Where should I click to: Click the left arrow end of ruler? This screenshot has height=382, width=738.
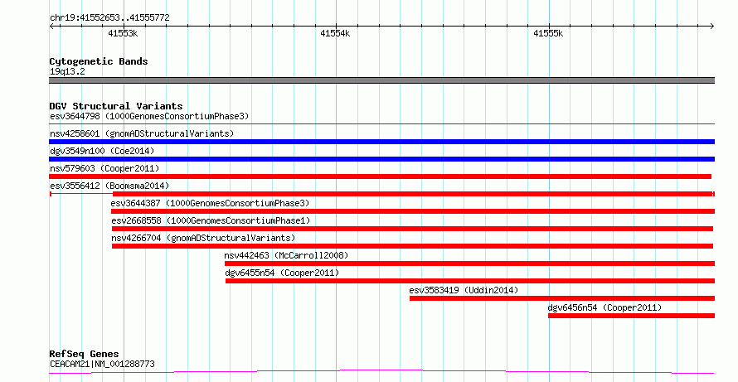(x=51, y=27)
